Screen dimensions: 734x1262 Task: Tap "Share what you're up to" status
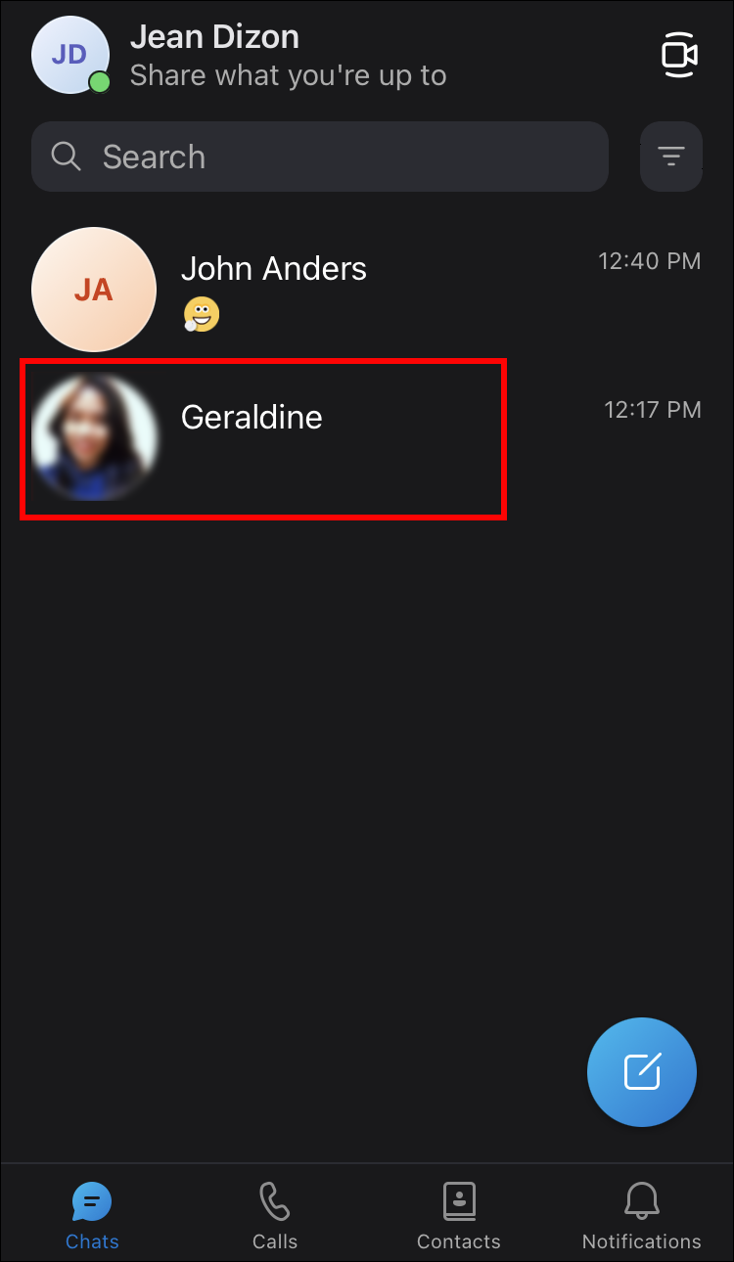click(x=289, y=75)
